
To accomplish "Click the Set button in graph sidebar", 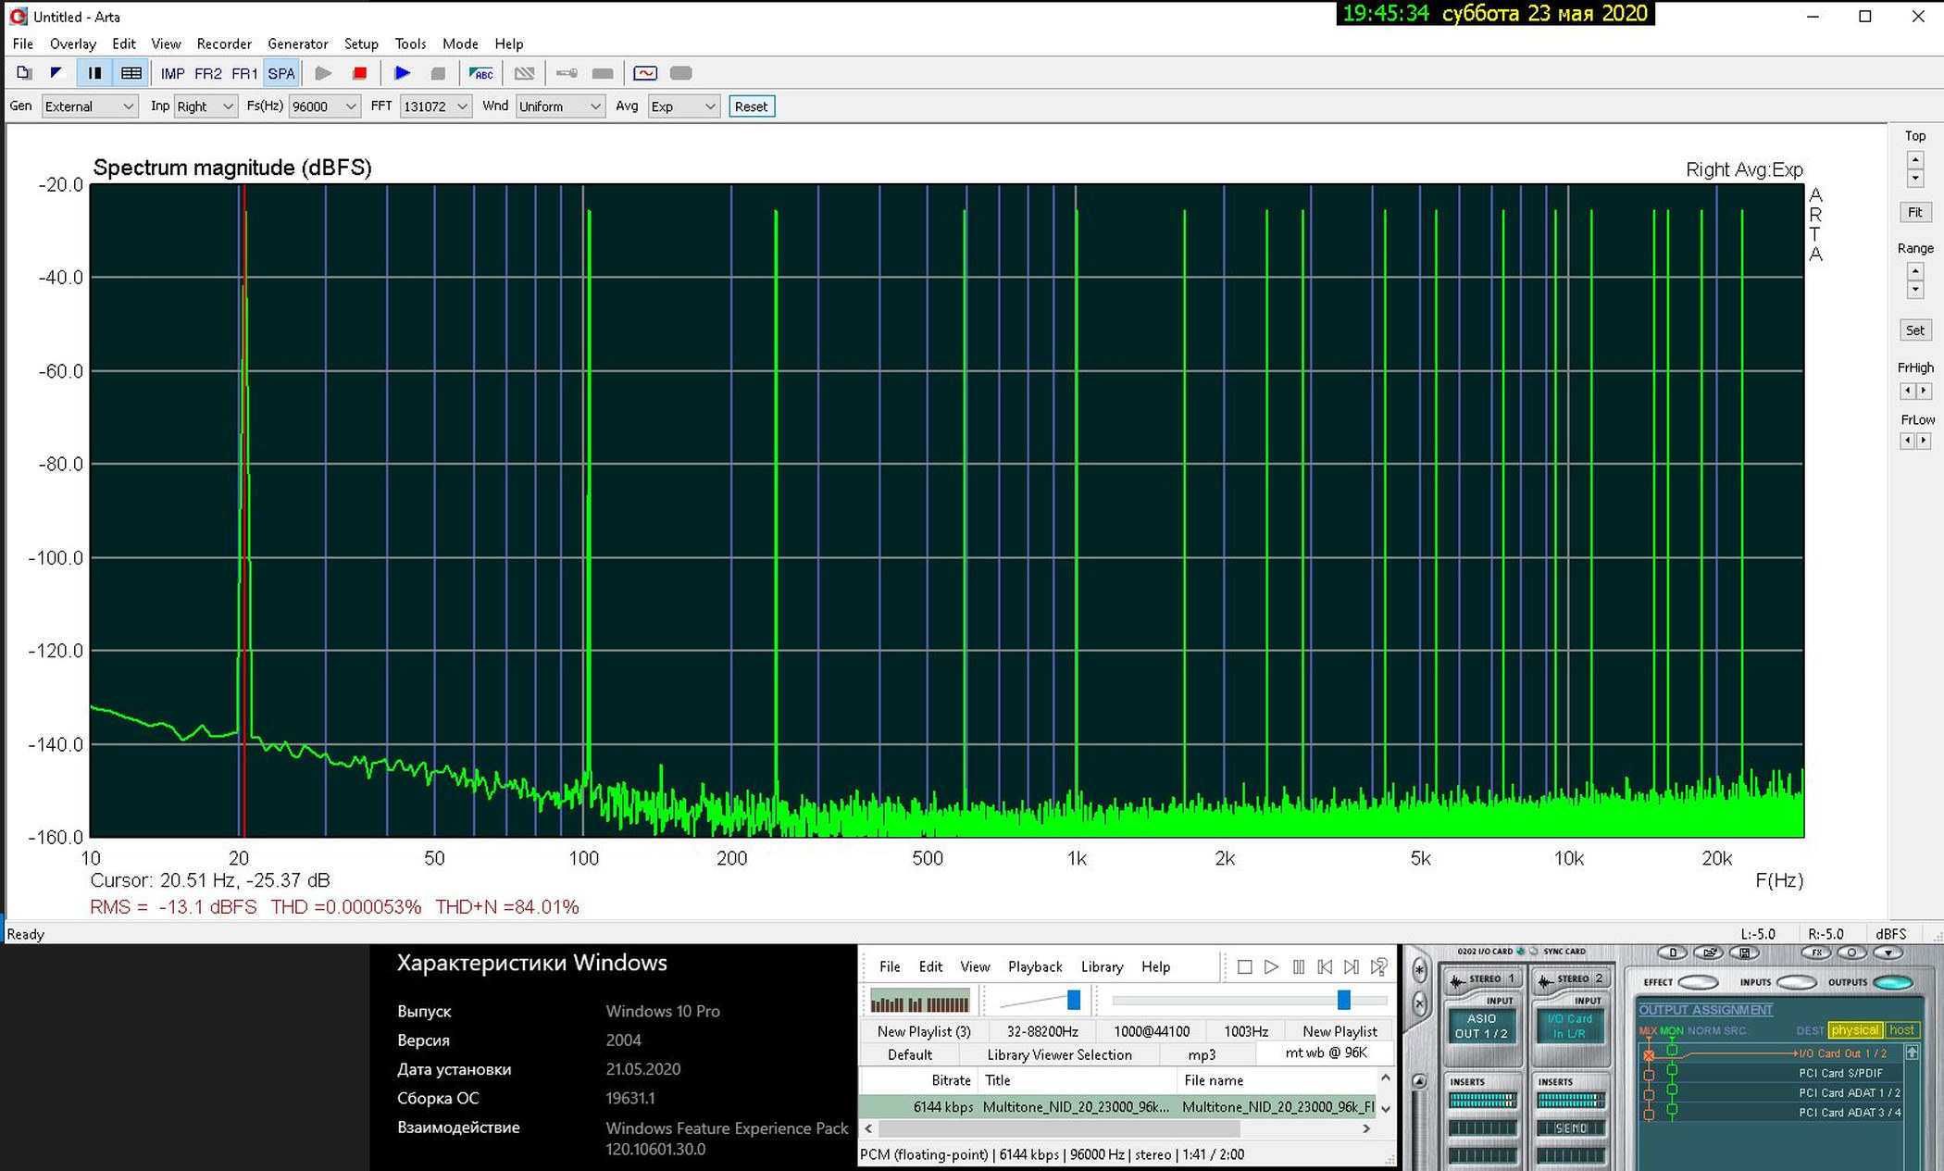I will tap(1914, 330).
